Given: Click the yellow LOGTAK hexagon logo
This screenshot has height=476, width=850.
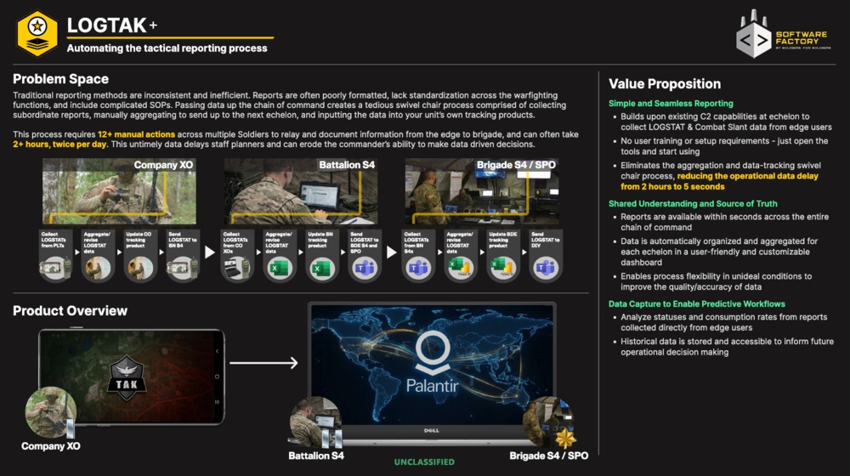Looking at the screenshot, I should [x=37, y=33].
